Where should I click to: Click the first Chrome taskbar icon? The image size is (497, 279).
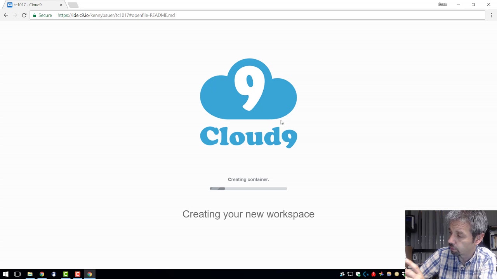pos(42,274)
